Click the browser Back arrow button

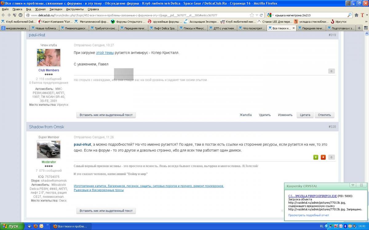pyautogui.click(x=3, y=15)
